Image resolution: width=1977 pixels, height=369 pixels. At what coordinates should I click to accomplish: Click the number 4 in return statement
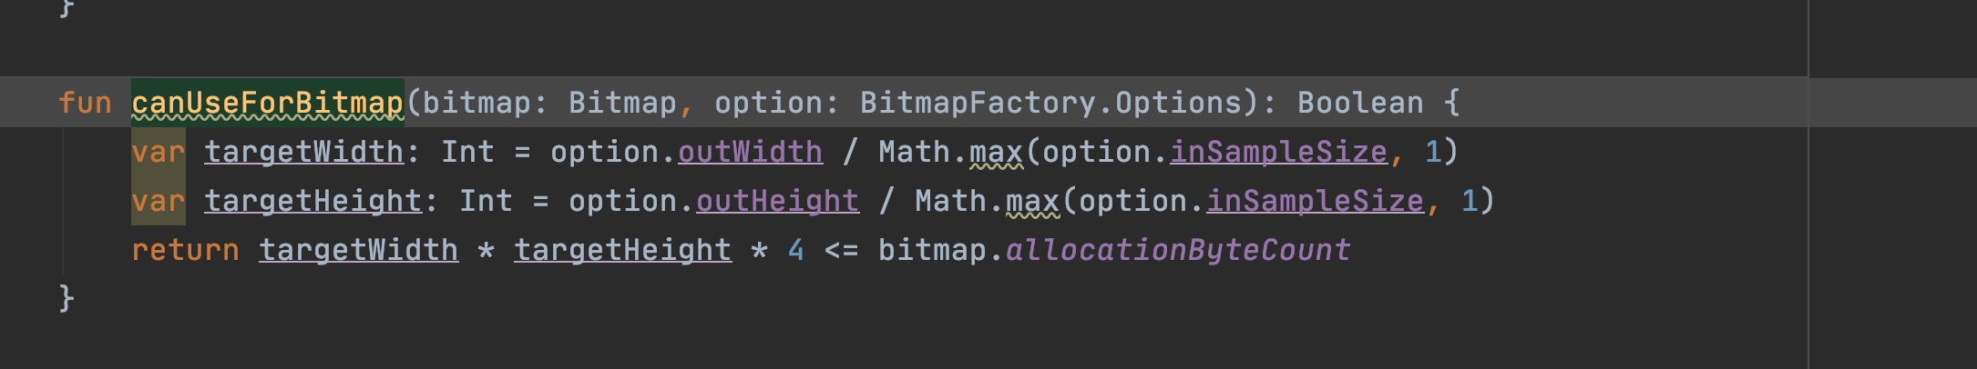click(795, 250)
